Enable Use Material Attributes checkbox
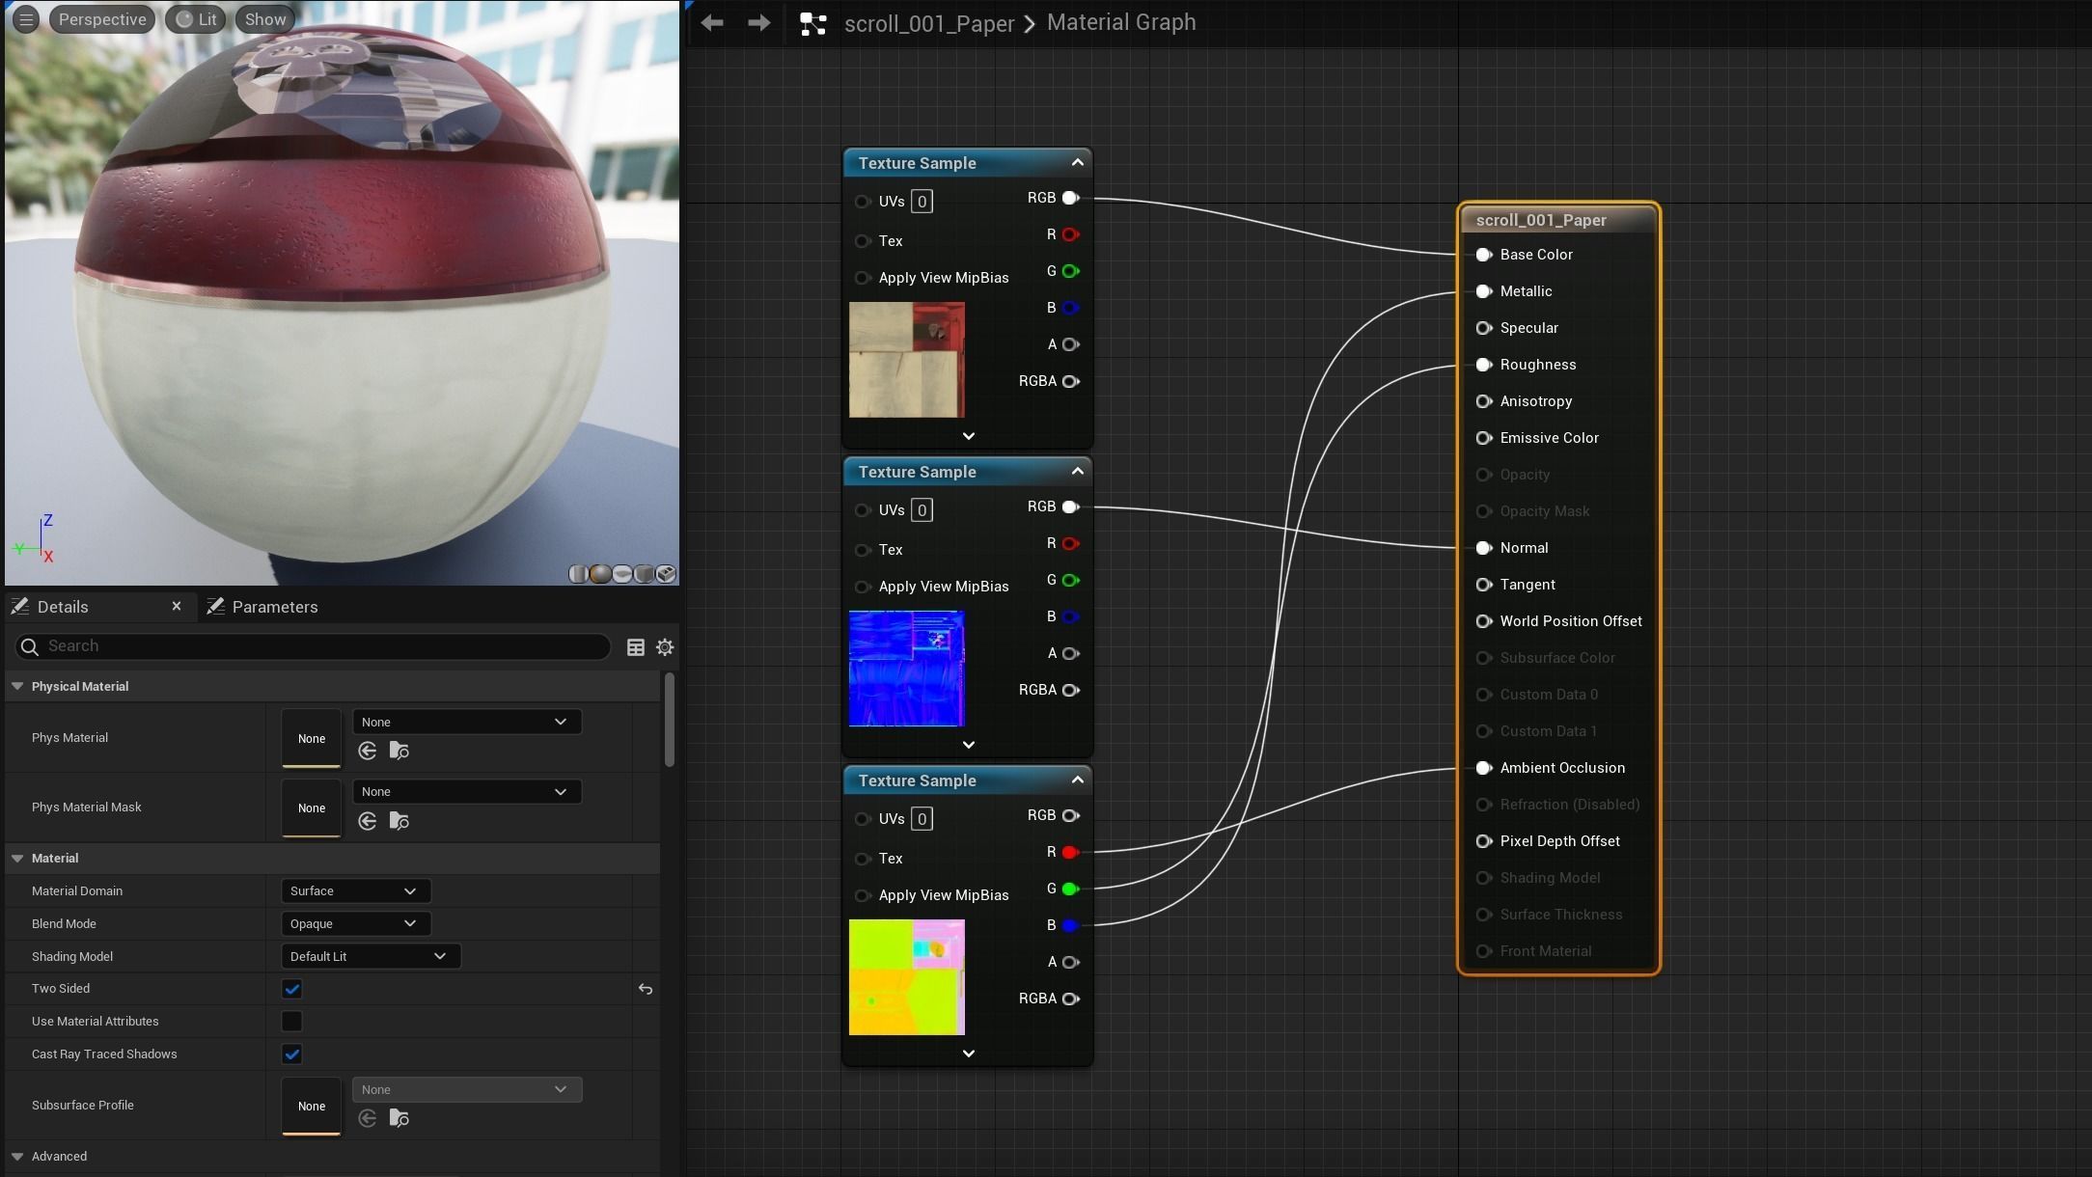 tap(291, 1021)
